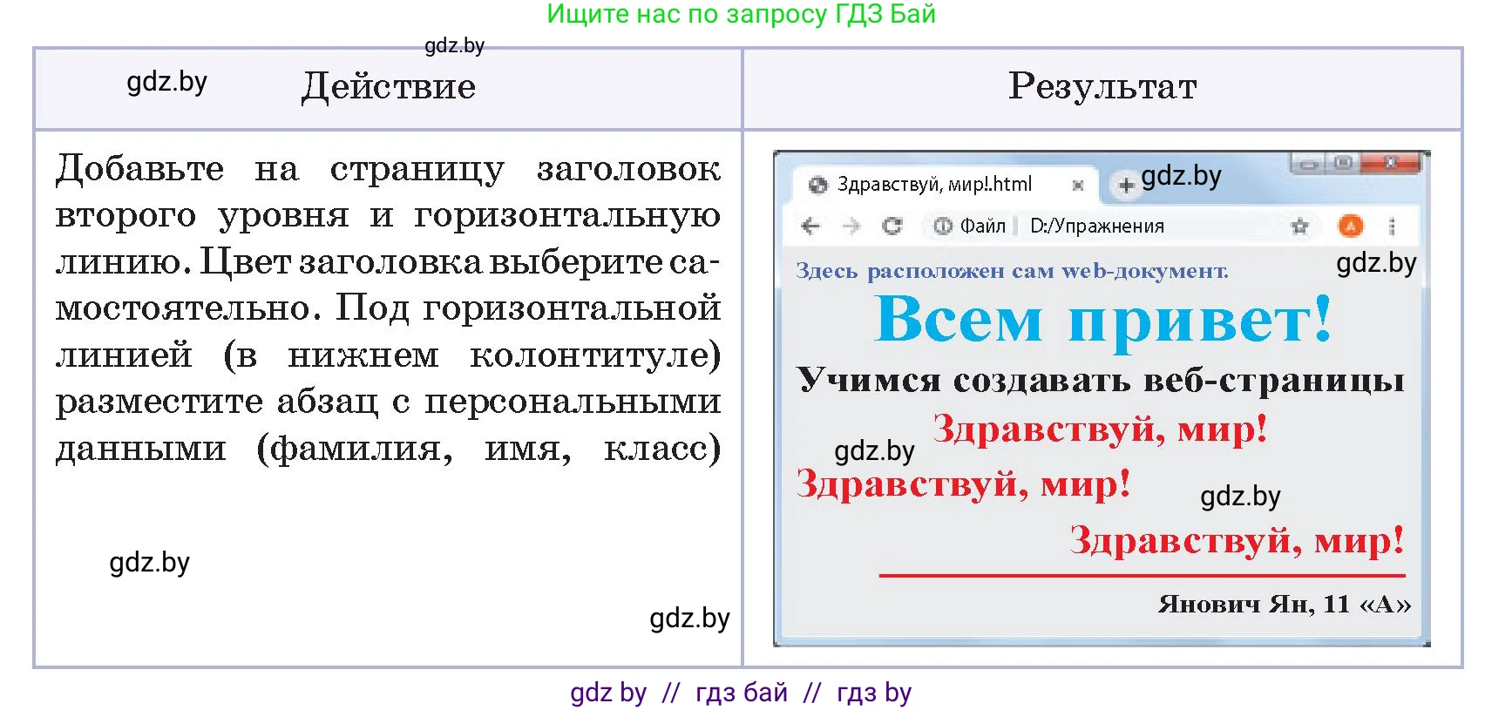This screenshot has height=710, width=1485.
Task: Click footer text Янович Ян, 11 «А»
Action: point(1285,604)
